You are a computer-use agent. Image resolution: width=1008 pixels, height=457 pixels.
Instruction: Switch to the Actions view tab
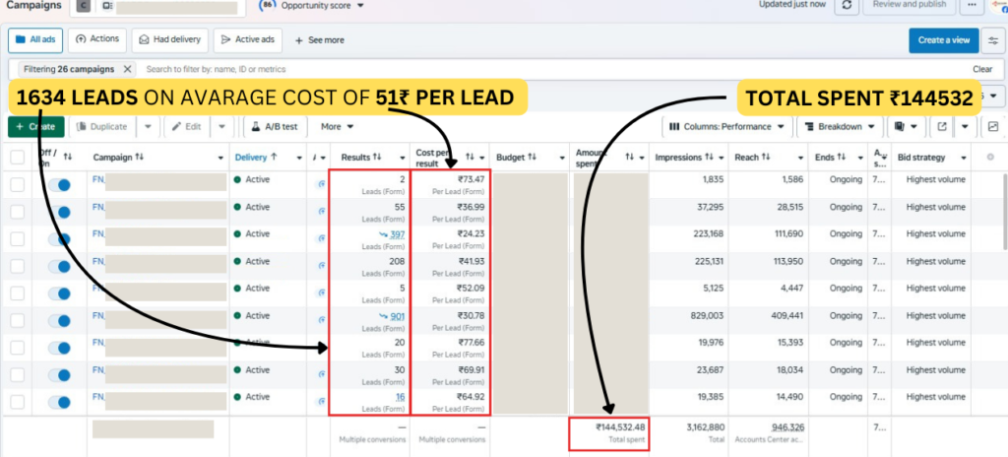tap(97, 39)
